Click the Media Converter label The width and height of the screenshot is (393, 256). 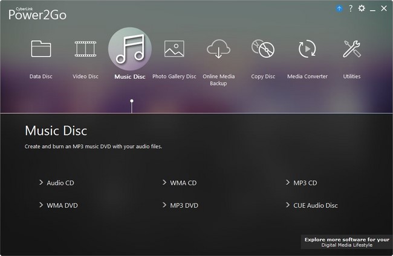(x=307, y=76)
